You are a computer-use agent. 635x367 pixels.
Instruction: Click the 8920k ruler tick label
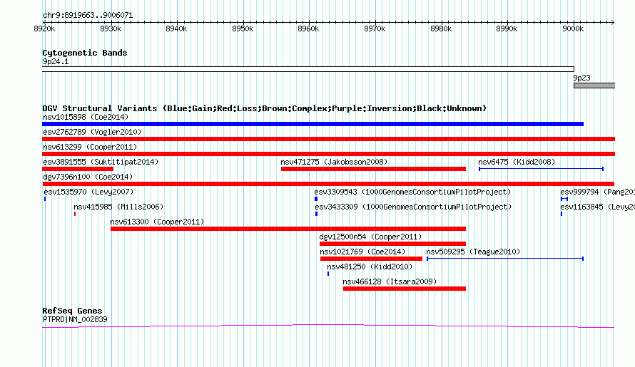pos(44,29)
